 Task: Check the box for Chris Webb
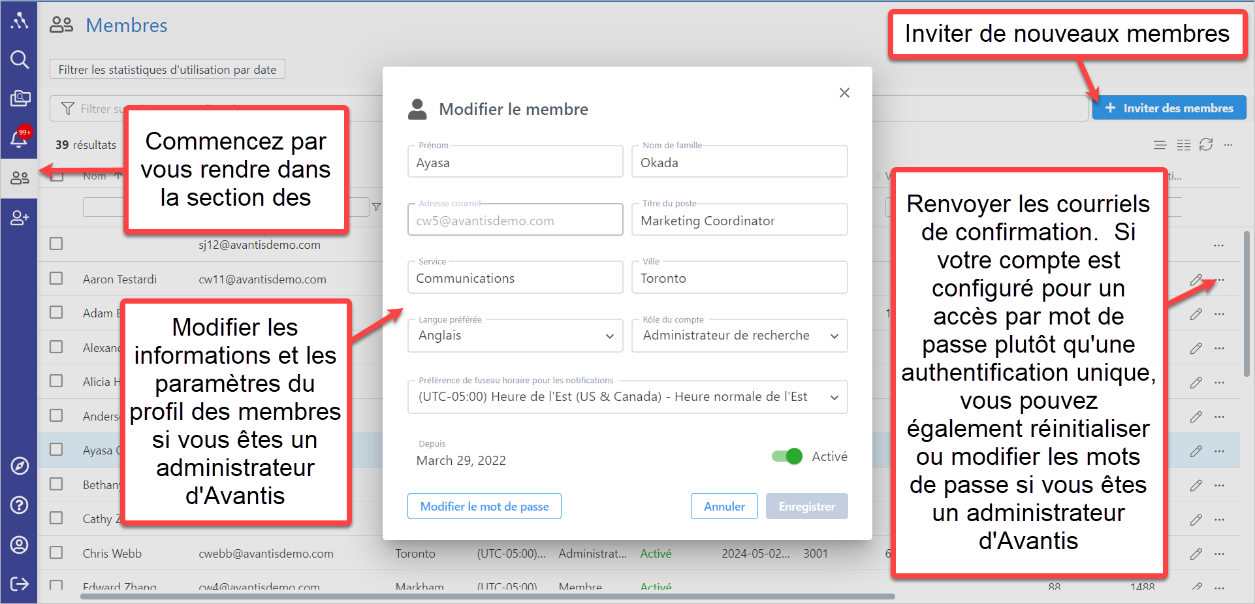[56, 552]
